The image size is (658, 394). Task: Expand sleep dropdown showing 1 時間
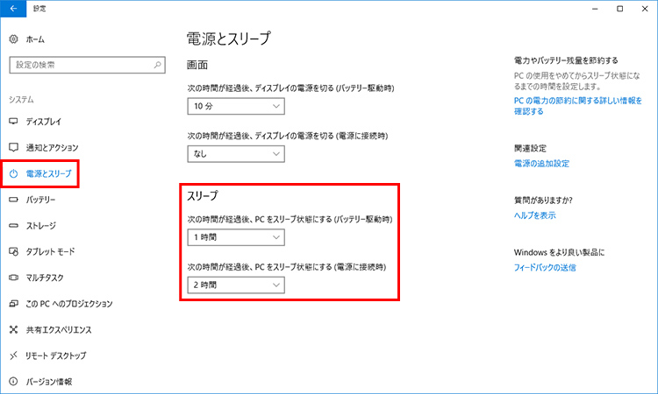pos(236,237)
